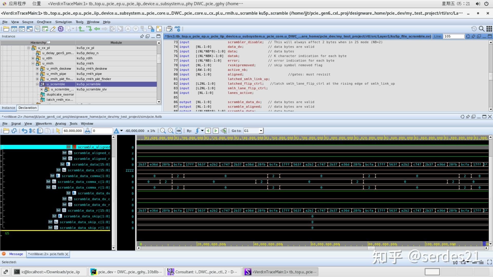Open the Go to G1 dropdown

click(x=261, y=131)
